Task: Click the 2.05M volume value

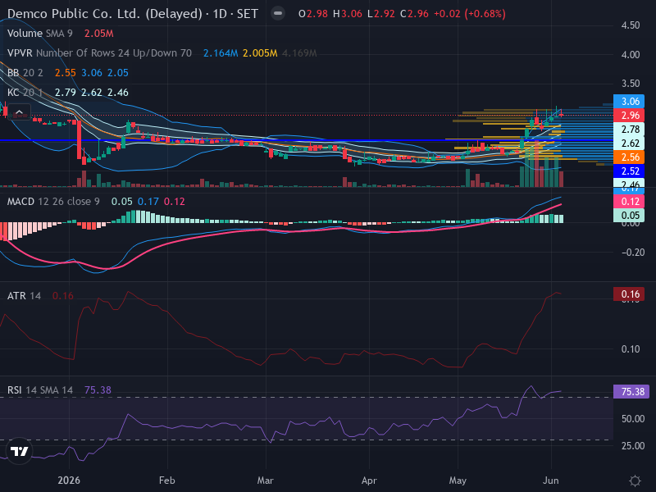Action: click(x=99, y=34)
